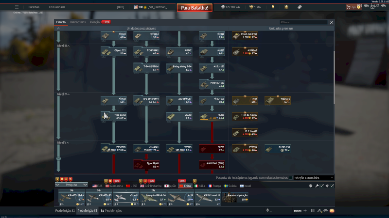389x218 pixels.
Task: Open the Loja shop cart
Action: (x=353, y=7)
